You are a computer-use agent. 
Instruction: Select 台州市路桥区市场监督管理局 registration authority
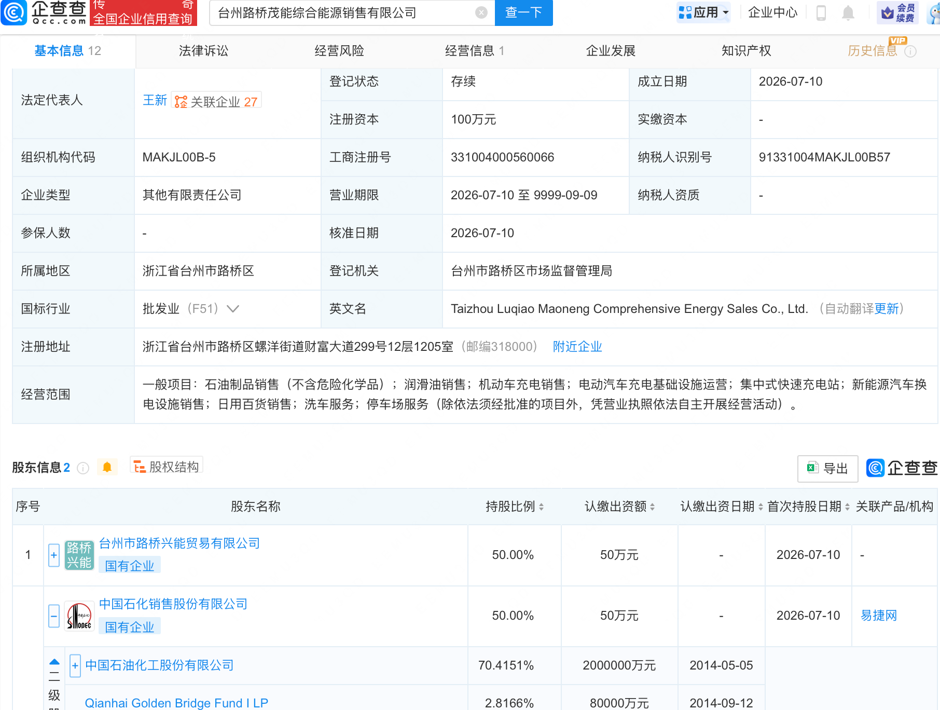531,271
